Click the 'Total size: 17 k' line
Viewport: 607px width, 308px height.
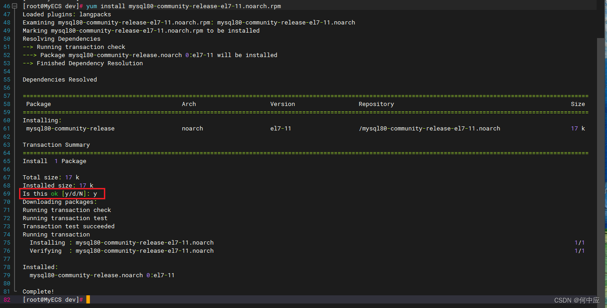pos(51,178)
